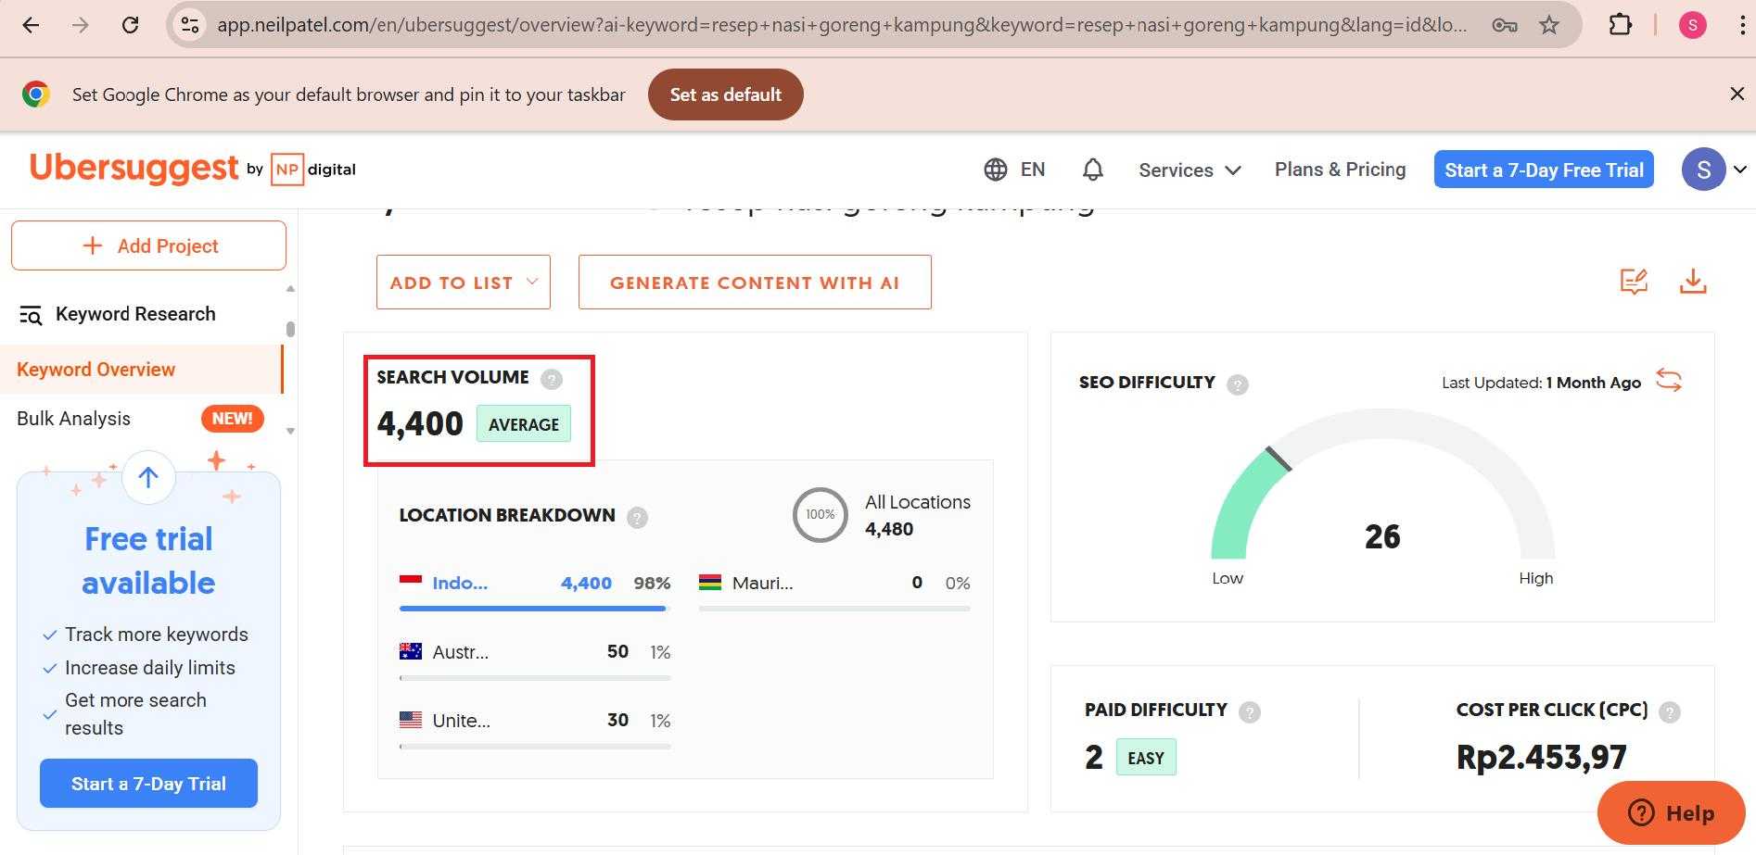Click the EN language globe icon
The width and height of the screenshot is (1756, 855).
pyautogui.click(x=995, y=170)
